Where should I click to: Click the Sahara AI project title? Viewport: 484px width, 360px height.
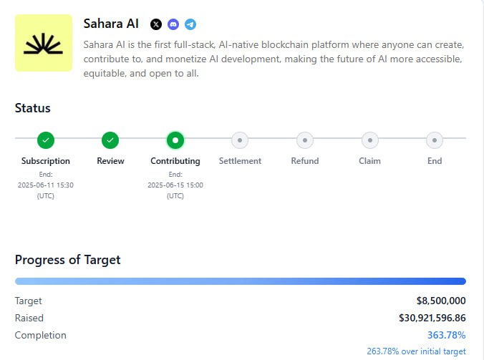tap(111, 24)
